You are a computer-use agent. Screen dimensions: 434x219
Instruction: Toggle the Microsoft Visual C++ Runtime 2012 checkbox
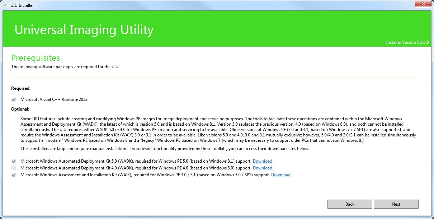point(14,99)
